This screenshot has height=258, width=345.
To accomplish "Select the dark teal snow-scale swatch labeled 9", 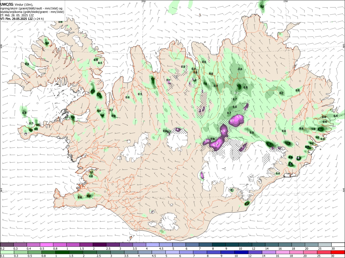I will pos(232,245).
